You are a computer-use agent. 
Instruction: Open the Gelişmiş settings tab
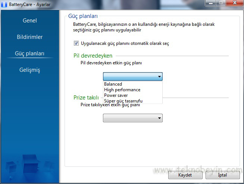[x=30, y=70]
